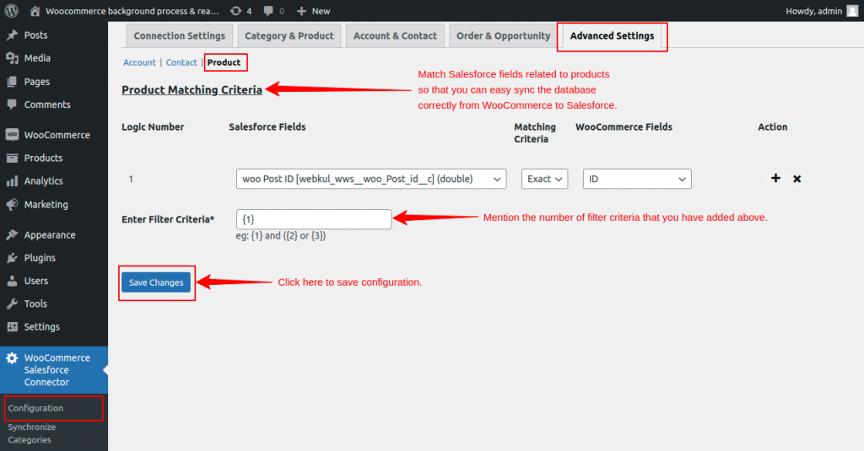Click the Plugins icon in sidebar
The image size is (864, 451).
(x=13, y=258)
